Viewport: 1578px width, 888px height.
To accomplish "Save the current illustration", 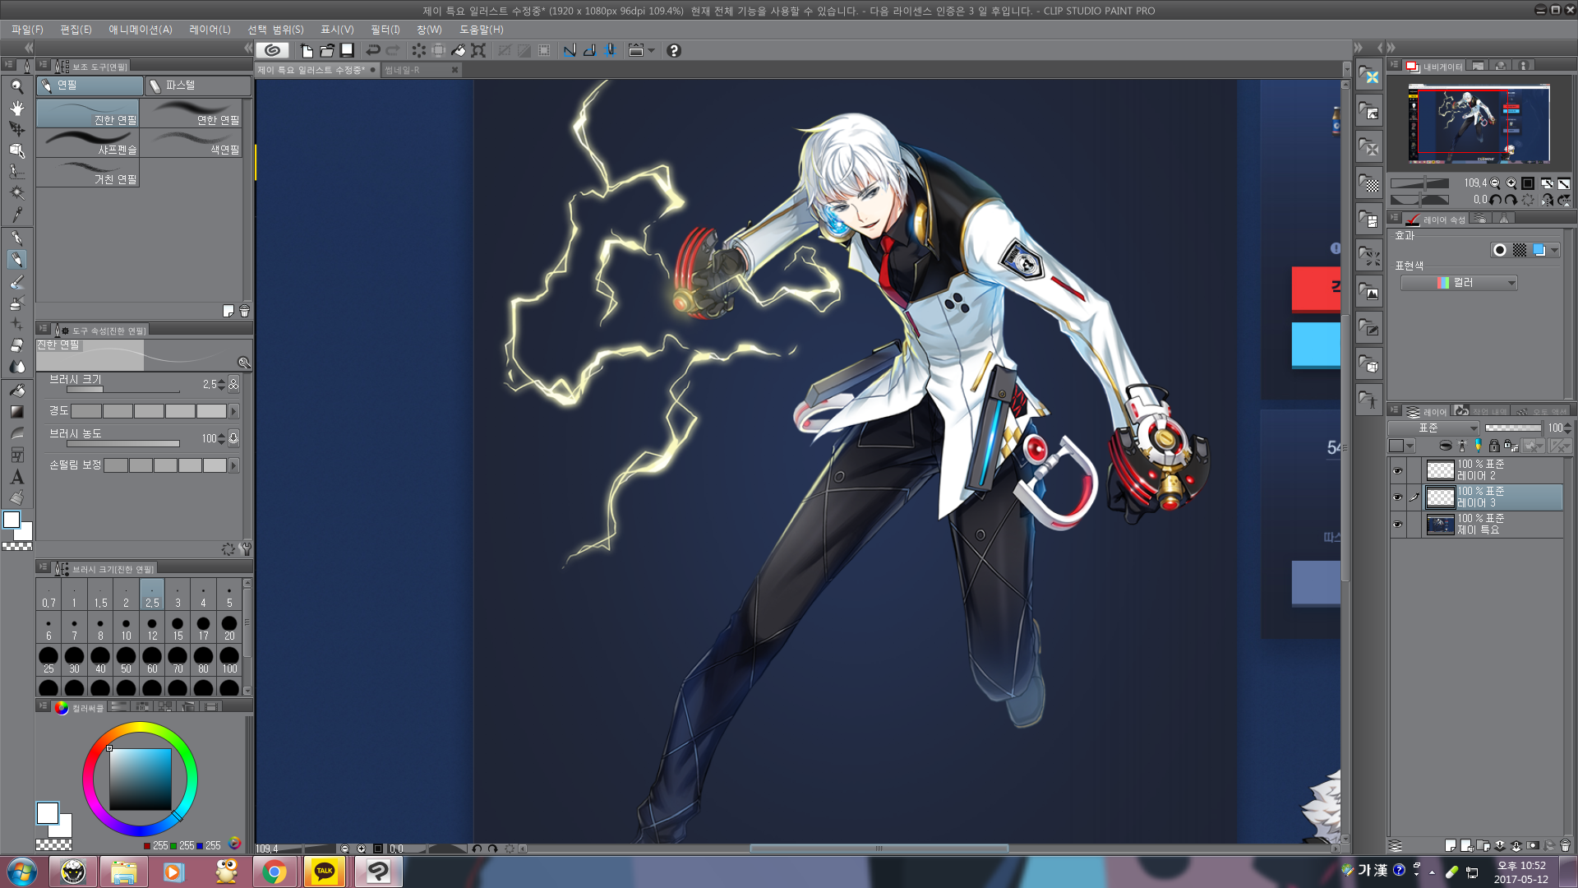I will pos(347,50).
